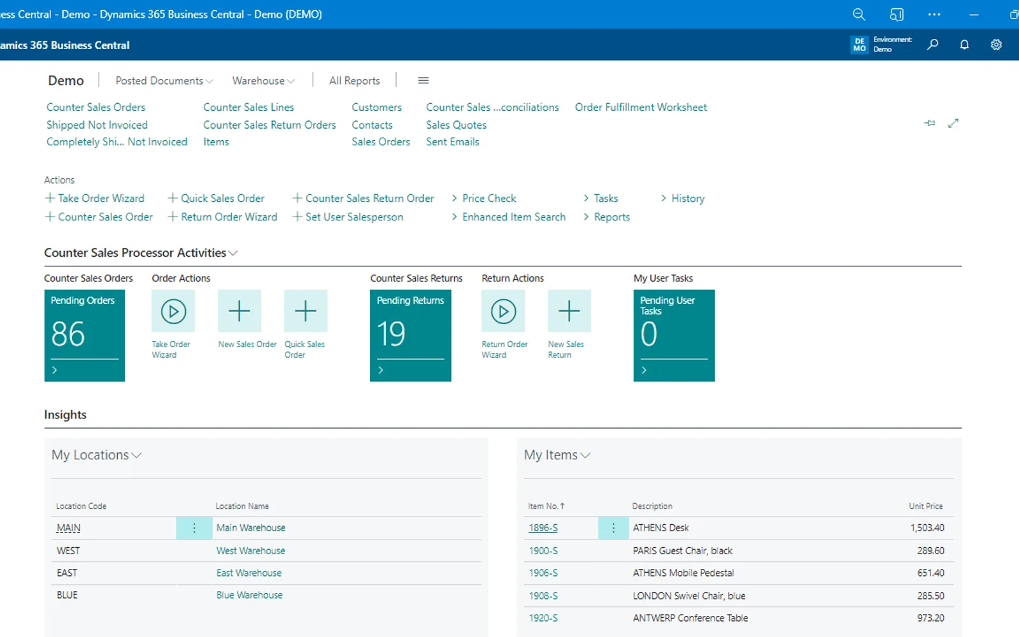Open the Pending Orders 86 tile
This screenshot has height=637, width=1019.
85,336
